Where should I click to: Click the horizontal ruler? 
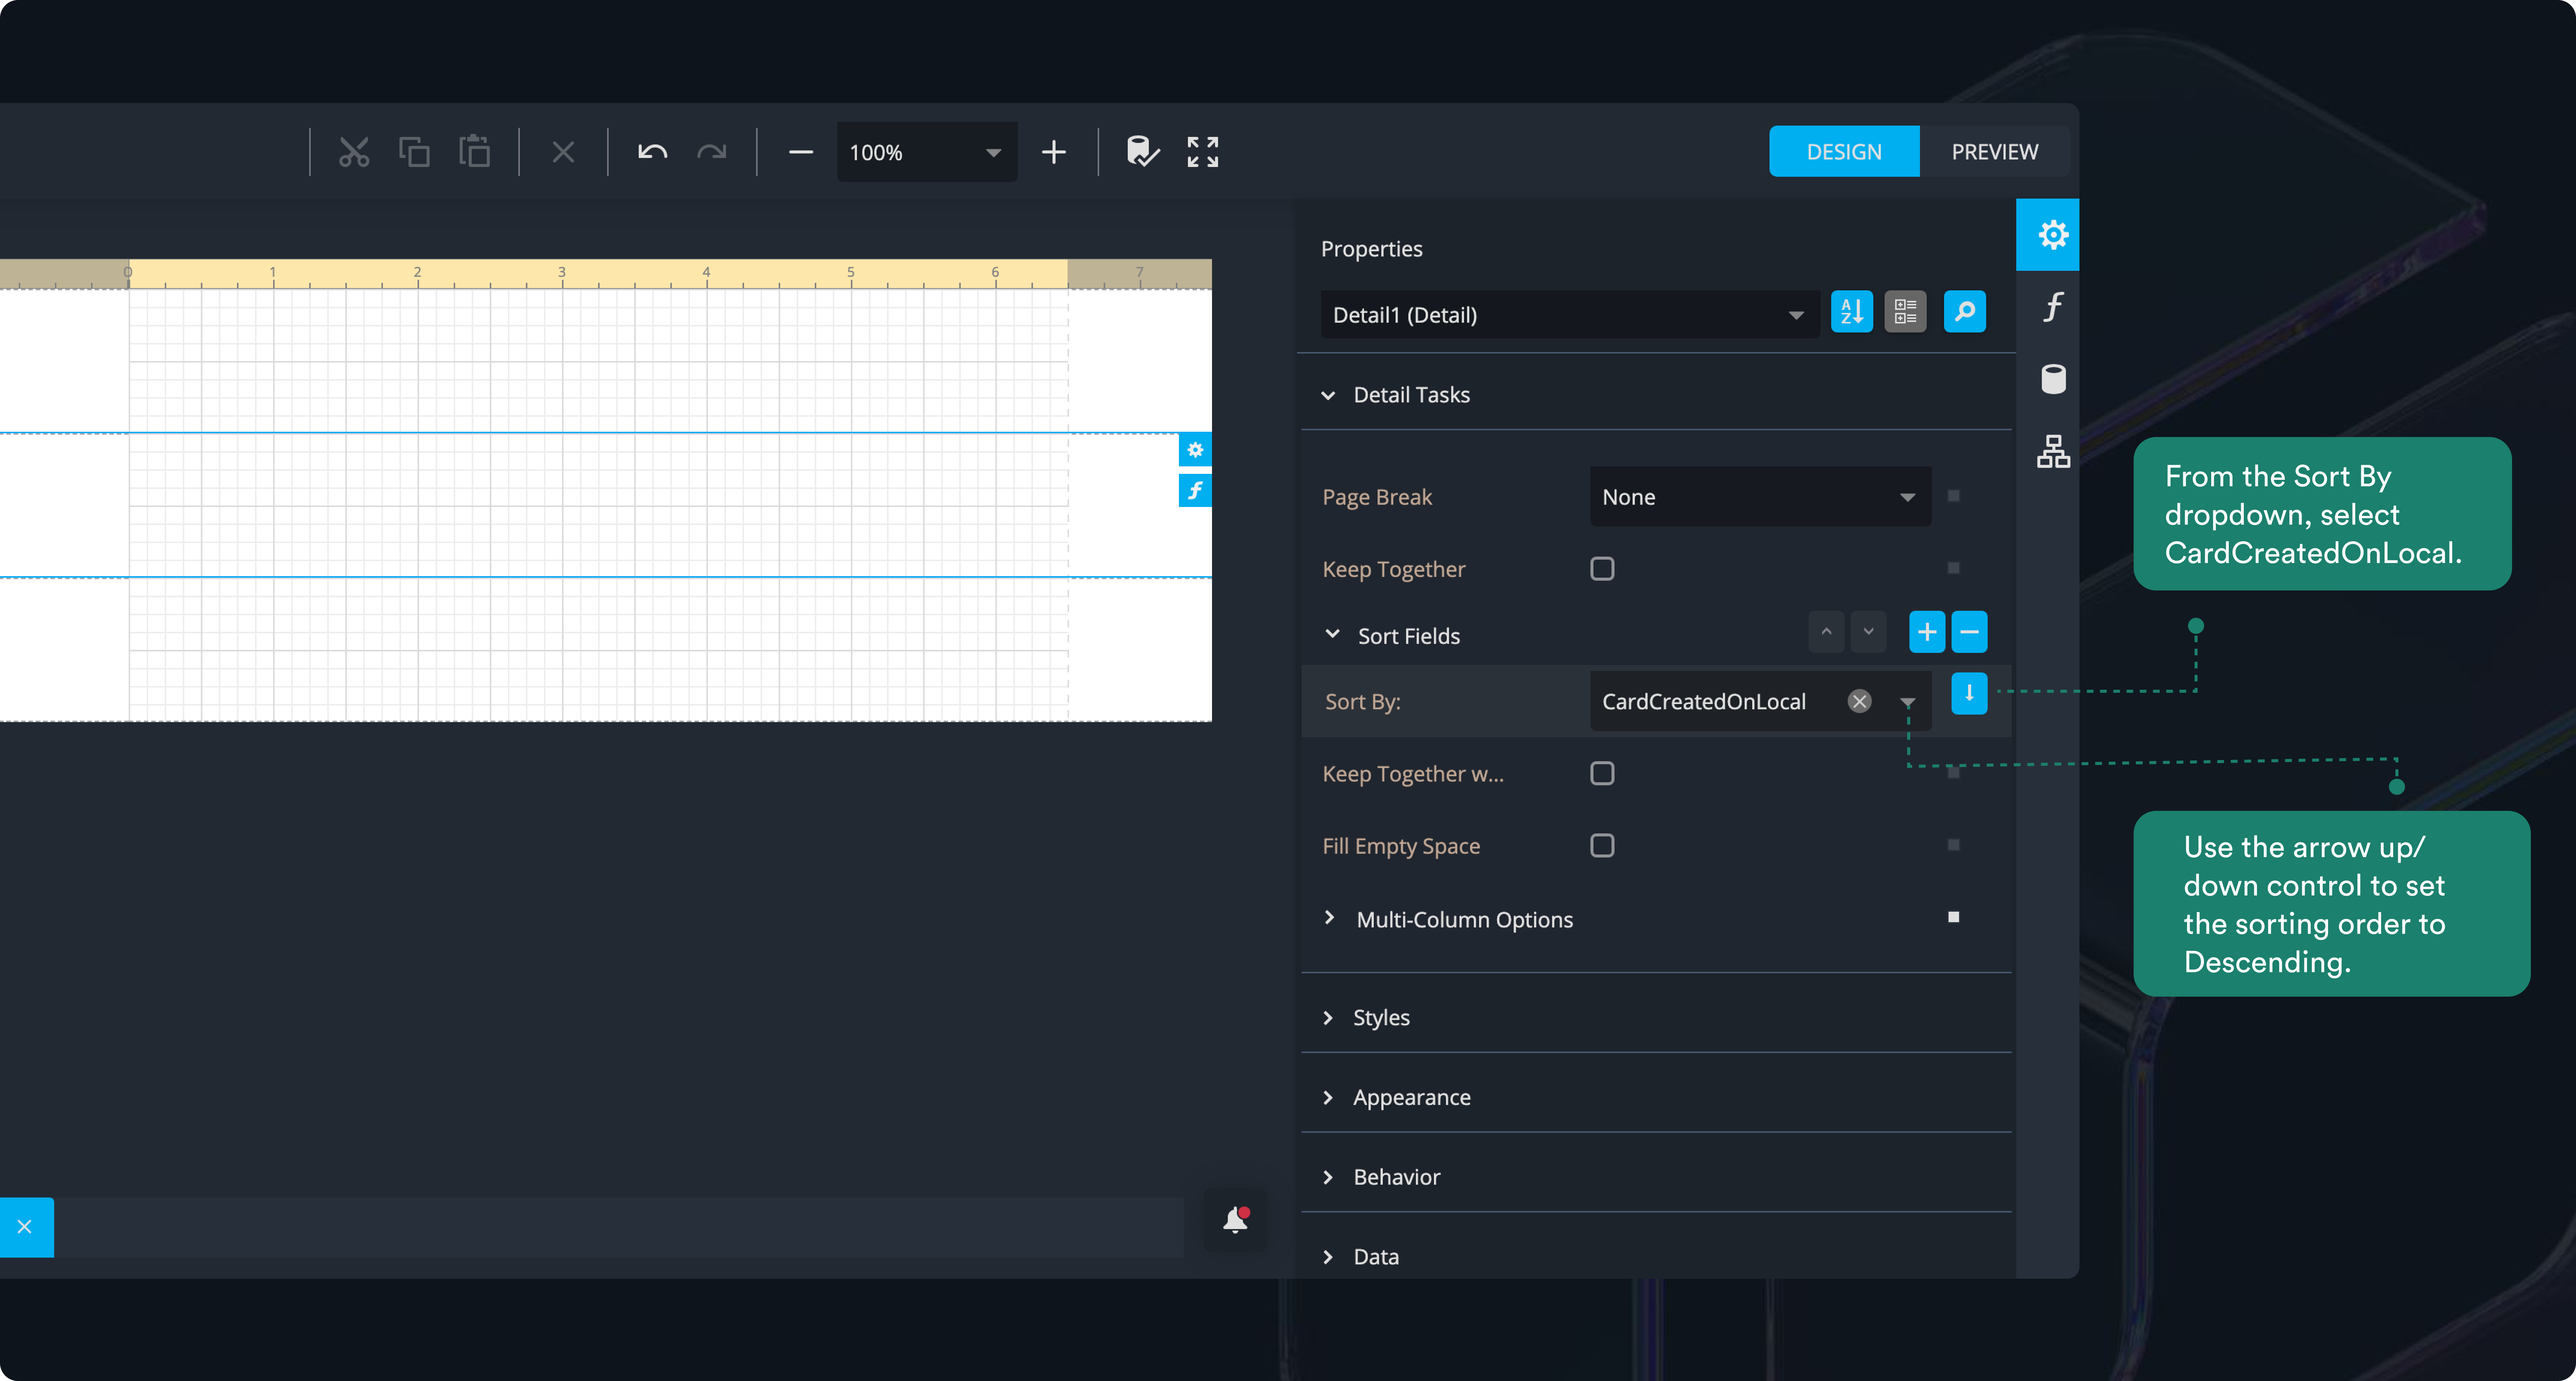606,274
